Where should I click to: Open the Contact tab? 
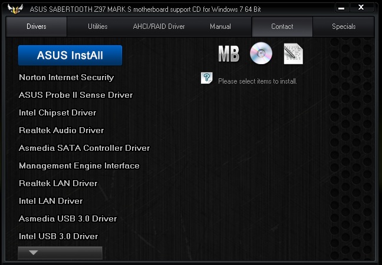[282, 26]
